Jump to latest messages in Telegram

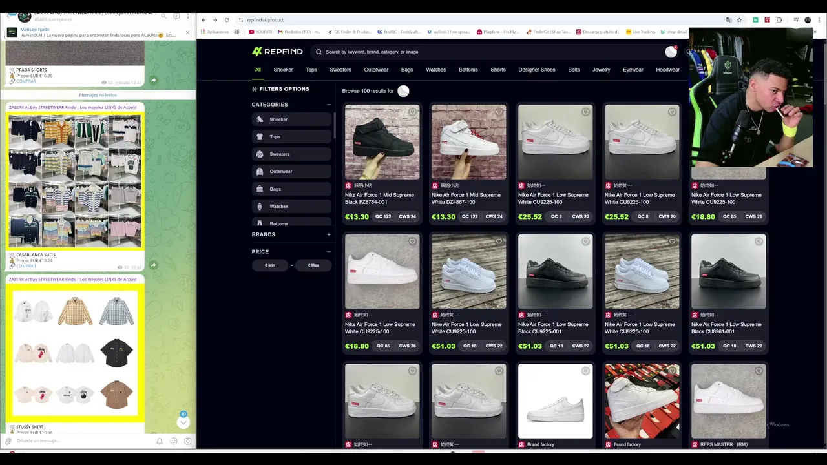point(183,422)
